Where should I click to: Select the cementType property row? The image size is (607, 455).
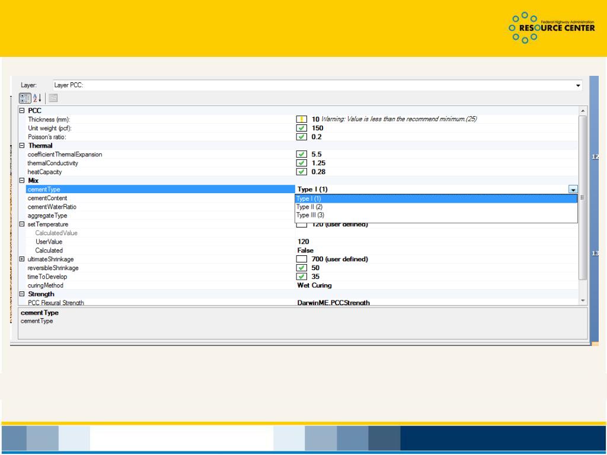[160, 189]
